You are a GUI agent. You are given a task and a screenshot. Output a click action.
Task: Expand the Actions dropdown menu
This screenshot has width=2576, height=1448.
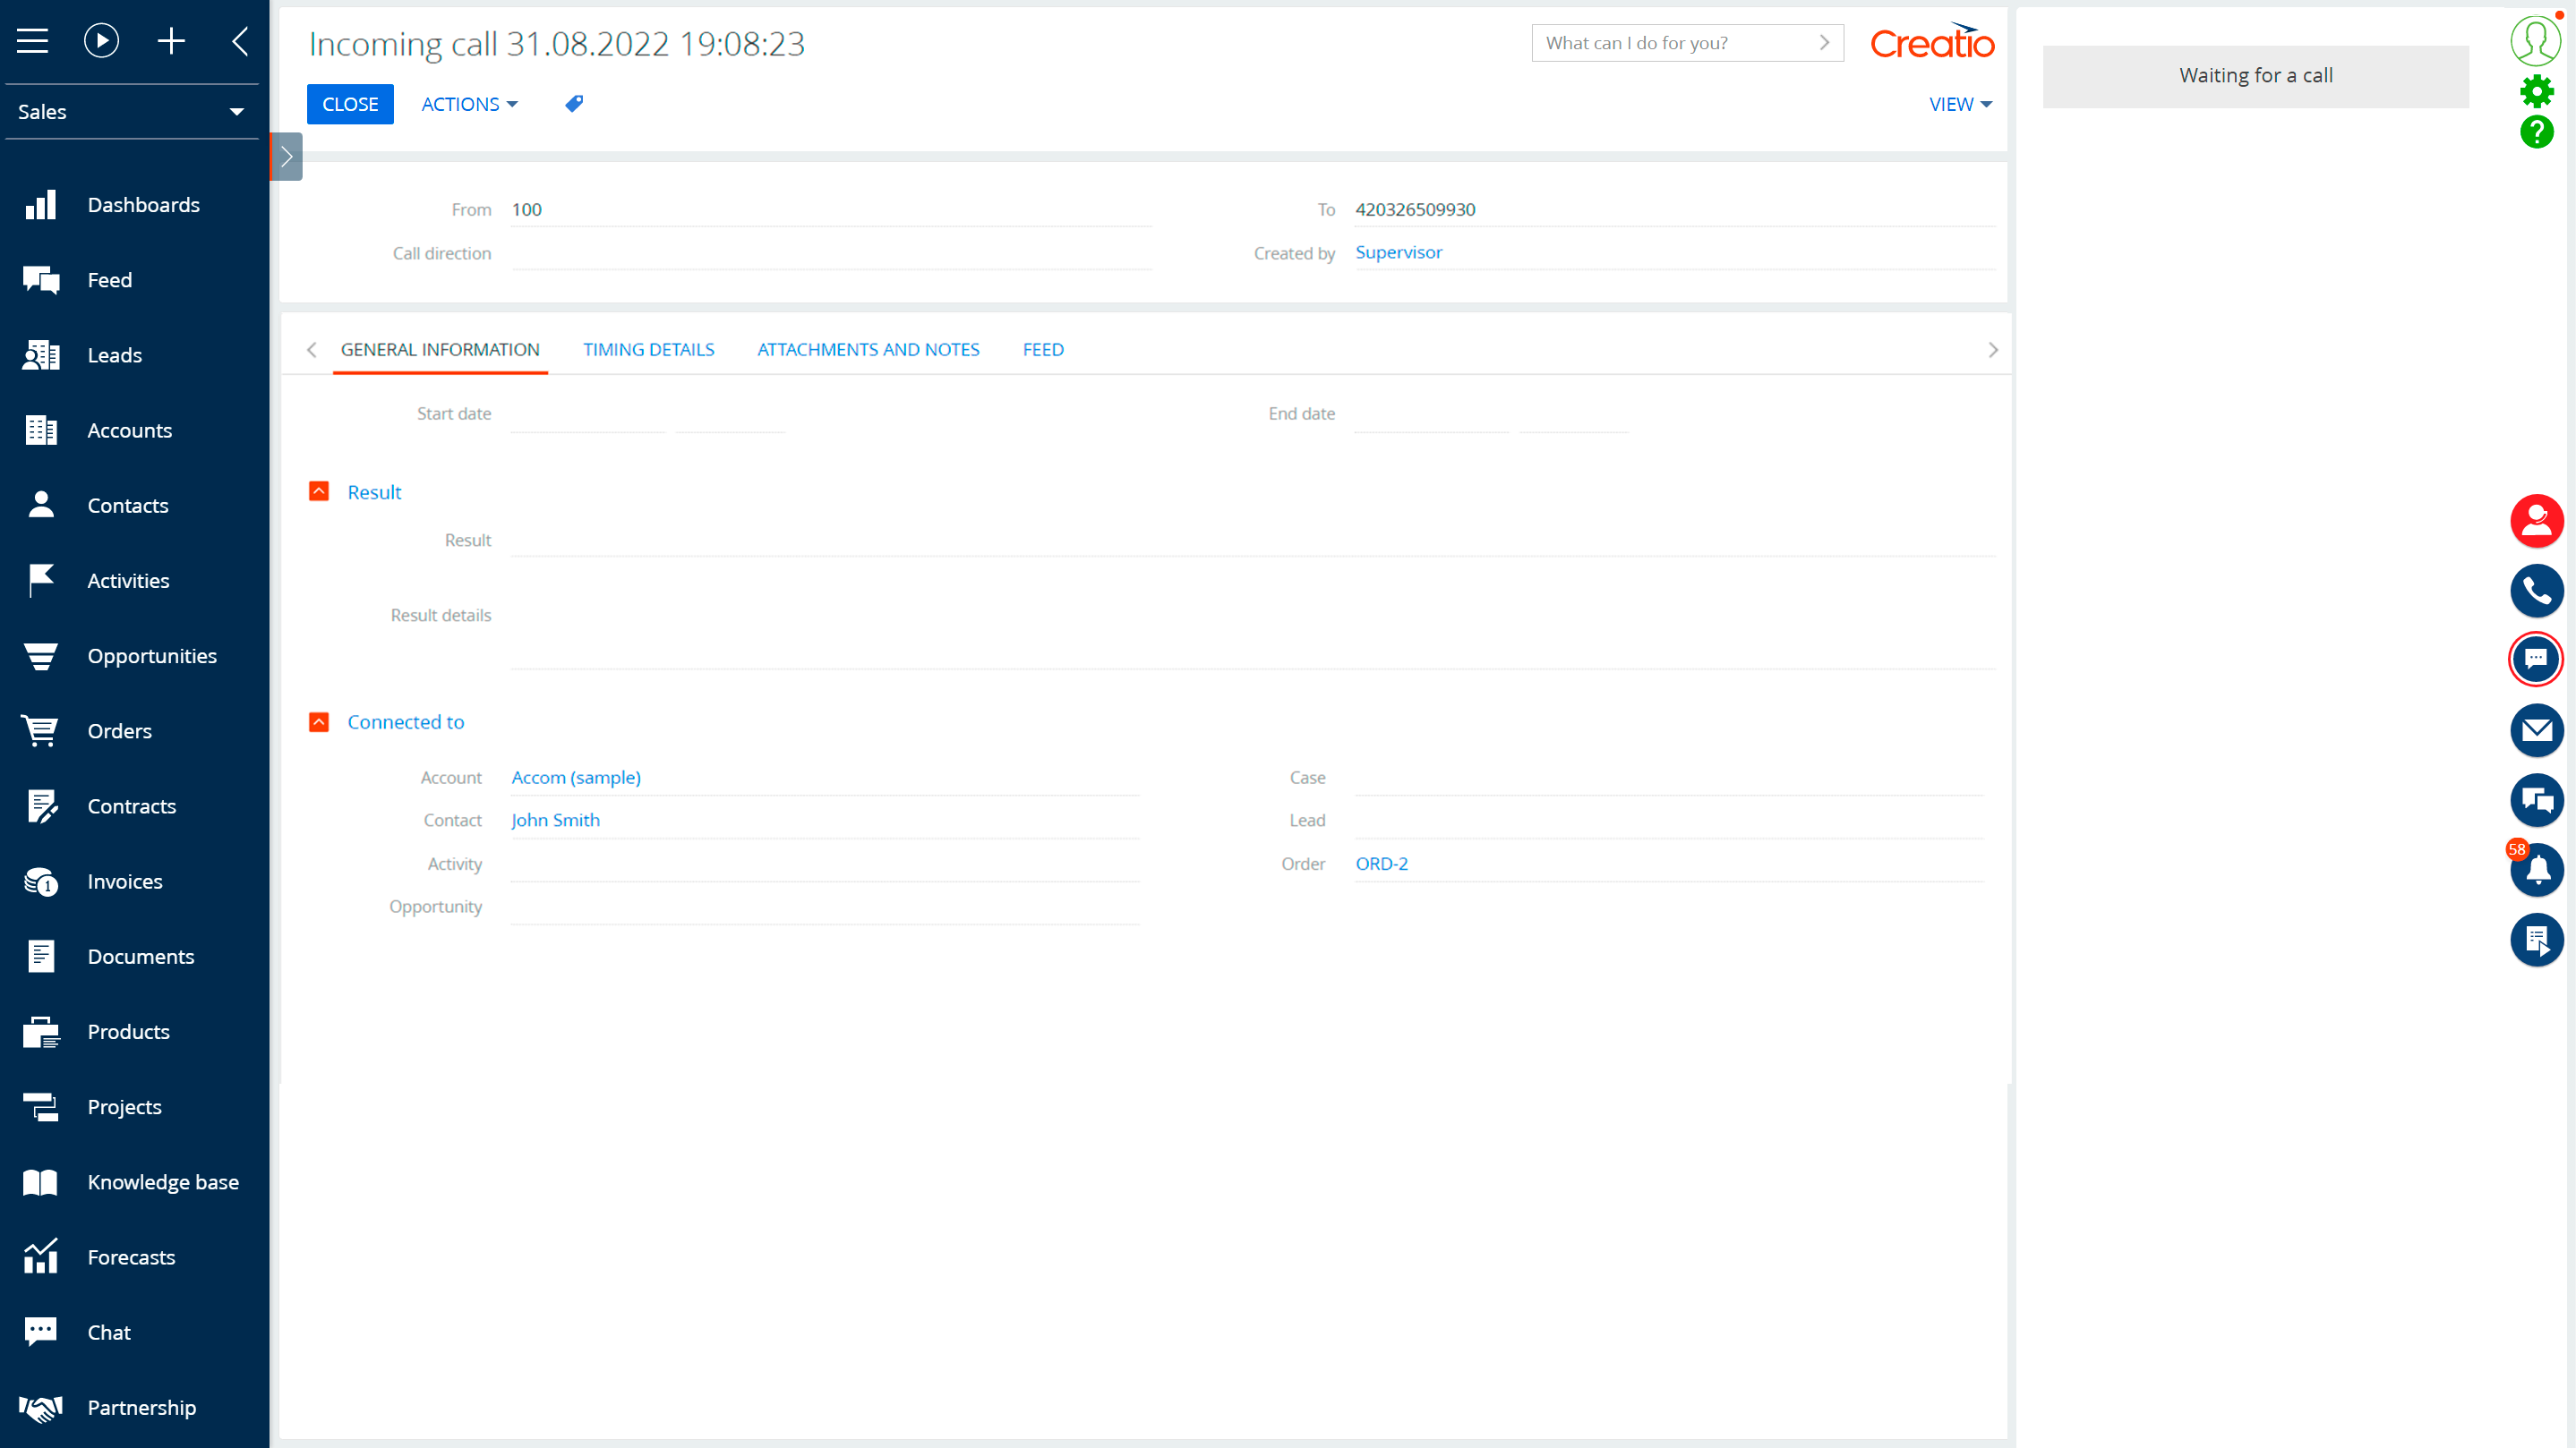point(469,104)
